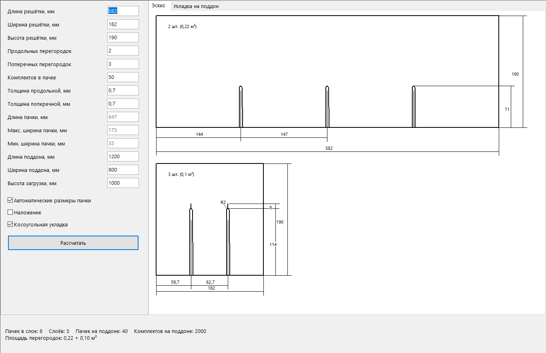Click the "Пачек на поддоне: 40" status text
Viewport: 546px width, 353px height.
[102, 331]
